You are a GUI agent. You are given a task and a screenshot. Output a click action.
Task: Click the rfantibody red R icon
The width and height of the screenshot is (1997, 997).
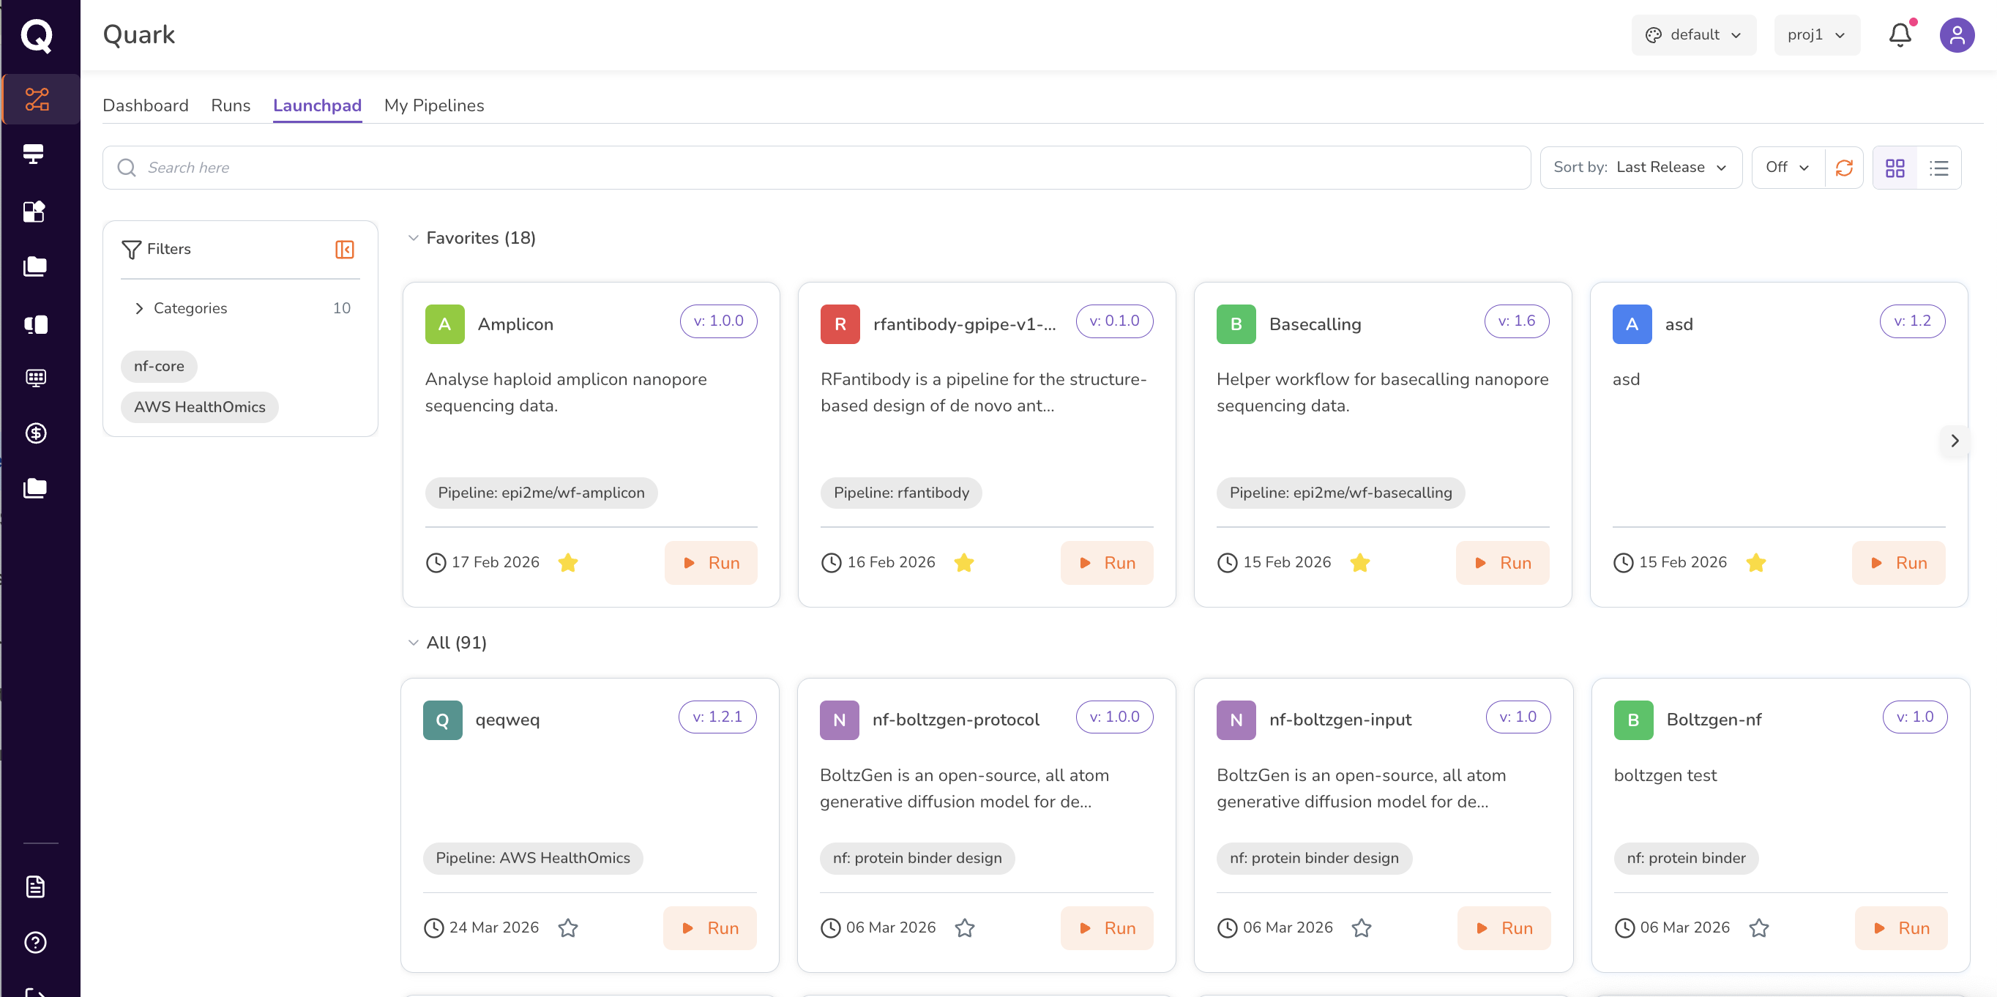[840, 324]
